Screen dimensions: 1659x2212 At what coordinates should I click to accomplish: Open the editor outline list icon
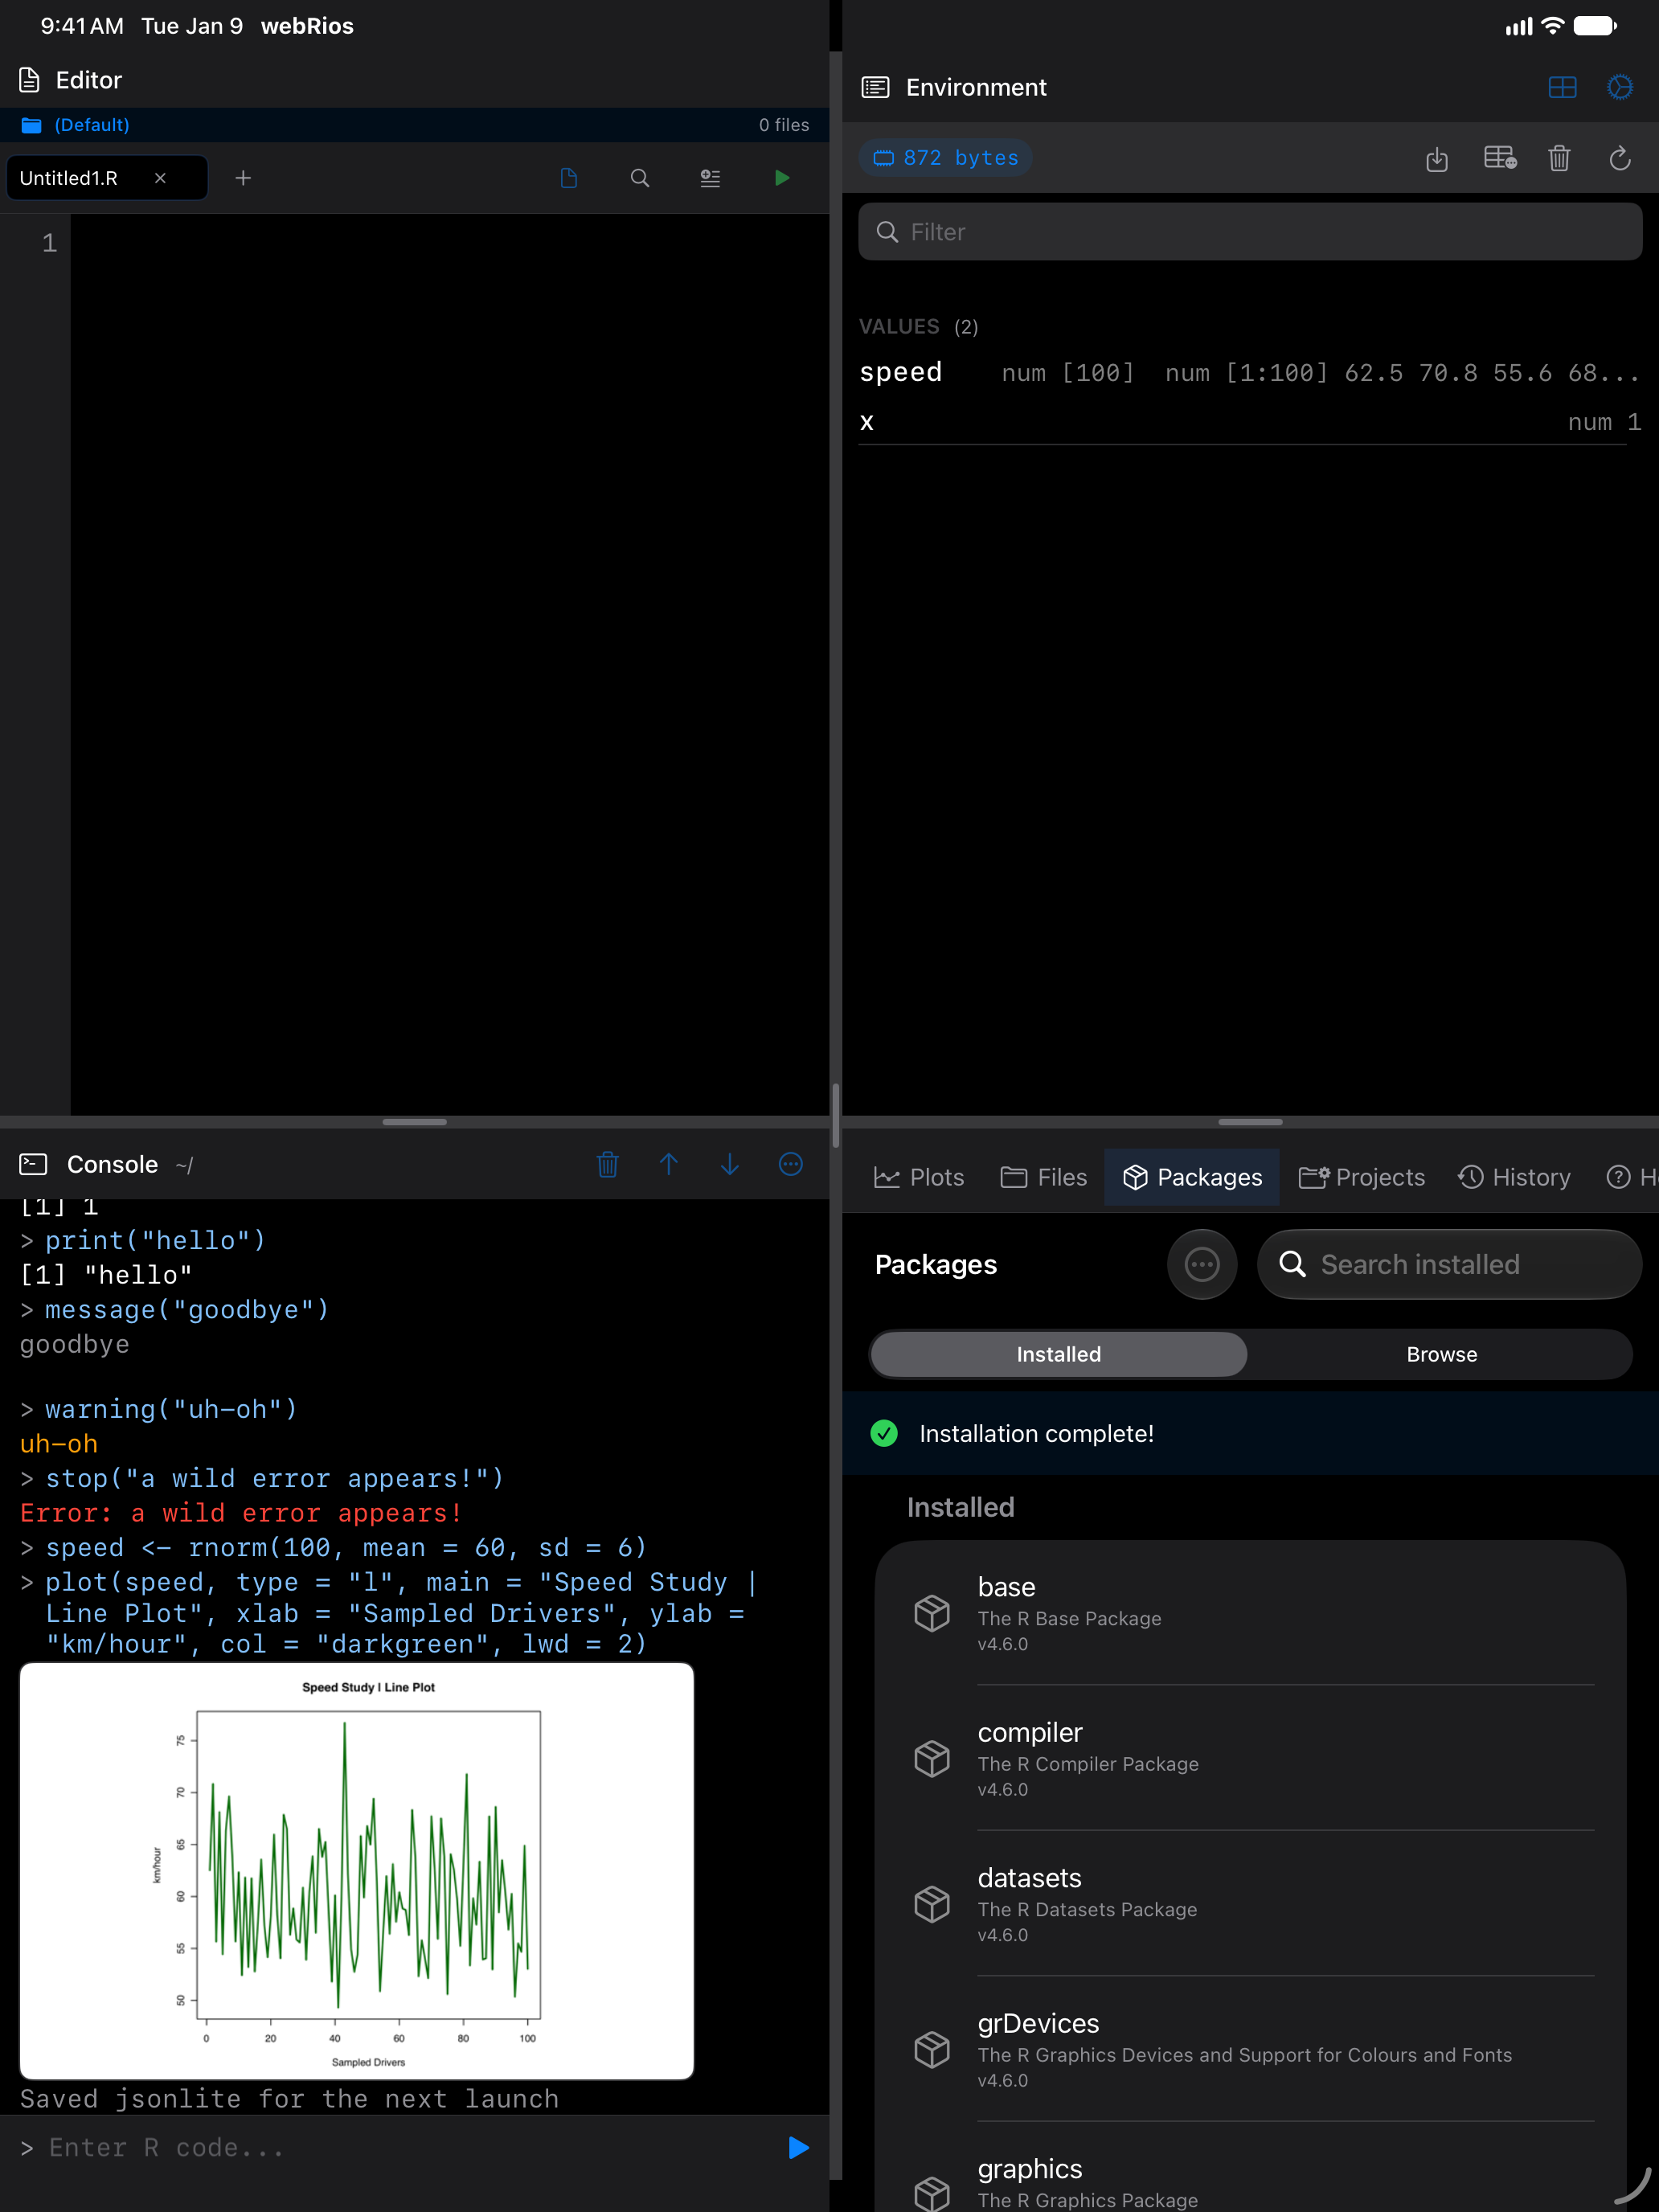click(x=710, y=178)
